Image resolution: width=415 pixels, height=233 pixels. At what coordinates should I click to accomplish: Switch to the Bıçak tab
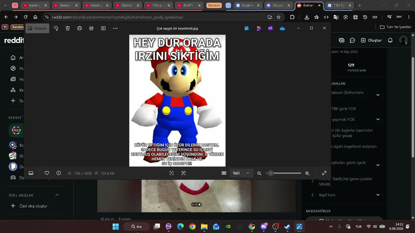[248, 6]
